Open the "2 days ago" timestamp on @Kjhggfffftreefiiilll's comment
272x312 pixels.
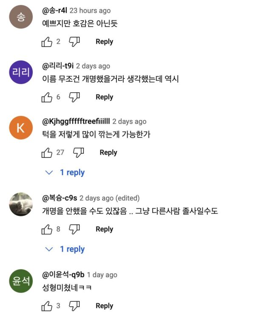(x=129, y=122)
